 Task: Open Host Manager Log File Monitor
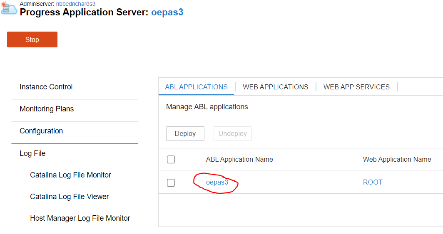[80, 218]
